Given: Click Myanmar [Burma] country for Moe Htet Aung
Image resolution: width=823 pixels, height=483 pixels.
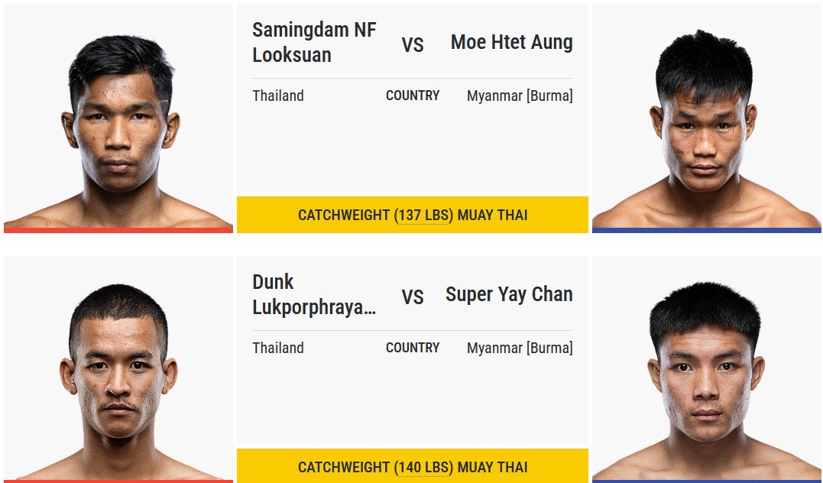Looking at the screenshot, I should tap(520, 96).
